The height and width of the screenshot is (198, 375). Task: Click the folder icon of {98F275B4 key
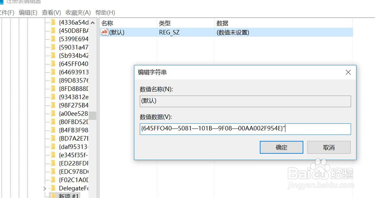click(x=53, y=105)
